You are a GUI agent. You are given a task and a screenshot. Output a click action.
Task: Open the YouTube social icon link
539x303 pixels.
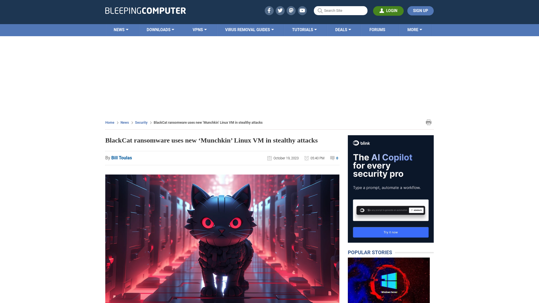302,10
